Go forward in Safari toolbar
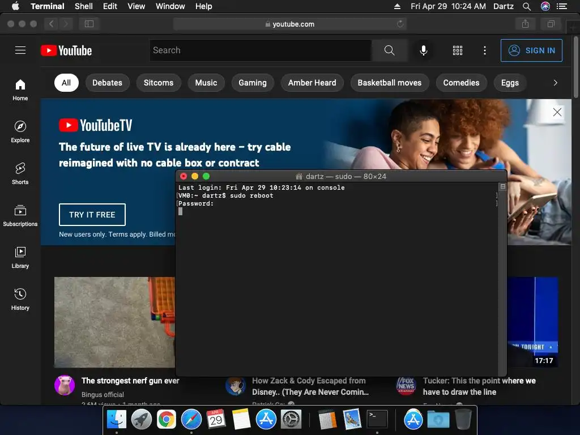Screen dimensions: 580x435 66,24
